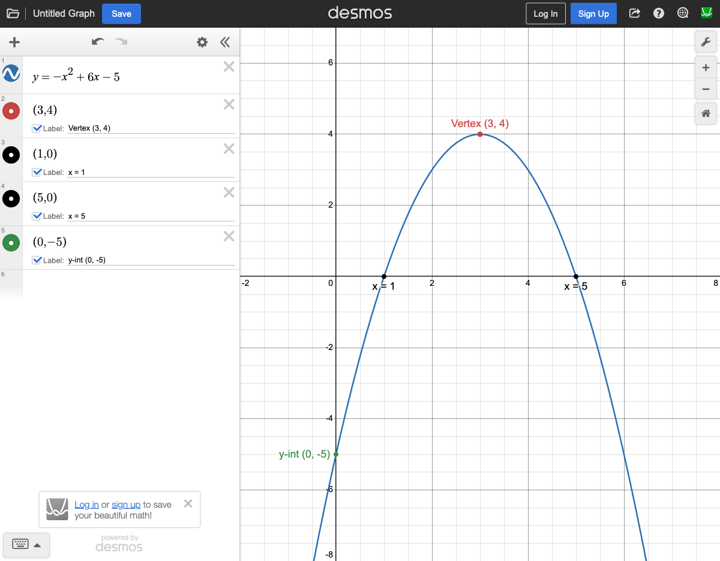Click the sign up link in the save prompt
This screenshot has height=561, width=720.
126,505
